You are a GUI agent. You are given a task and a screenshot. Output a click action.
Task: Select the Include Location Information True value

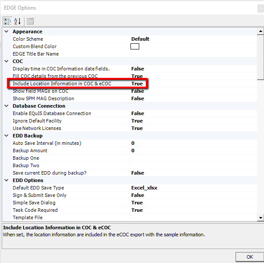click(x=137, y=84)
